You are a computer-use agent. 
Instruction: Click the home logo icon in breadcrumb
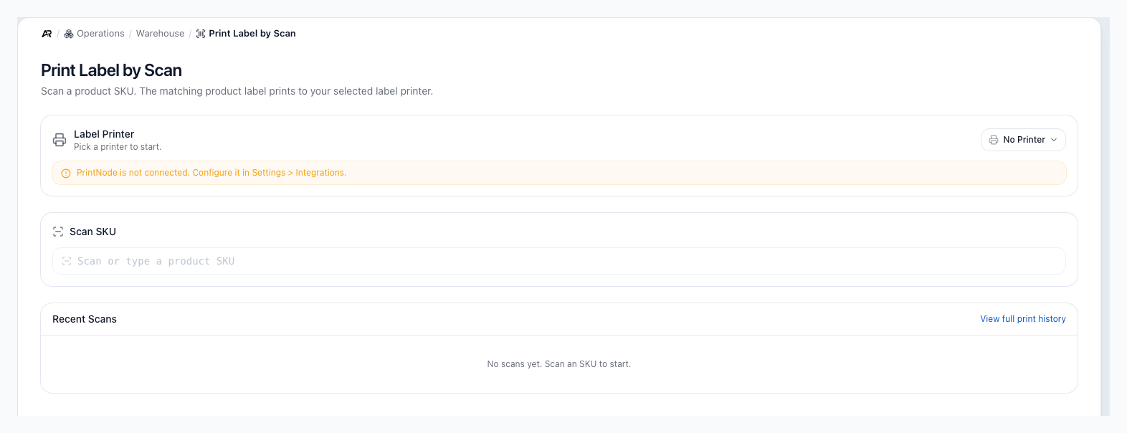click(47, 34)
